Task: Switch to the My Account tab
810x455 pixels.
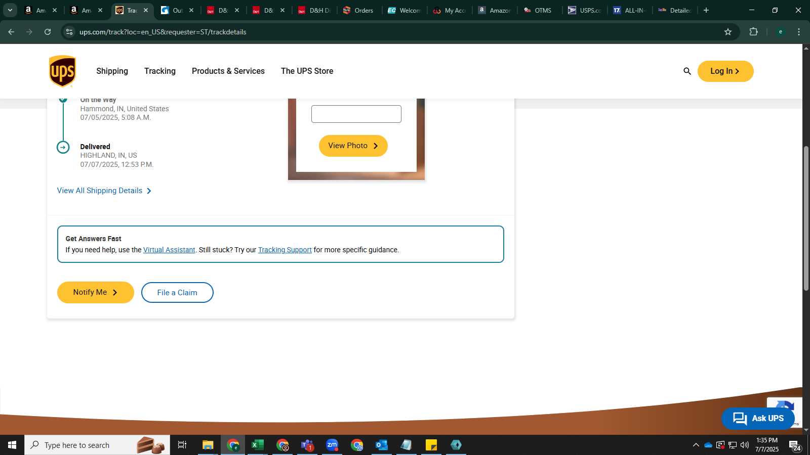Action: (449, 10)
